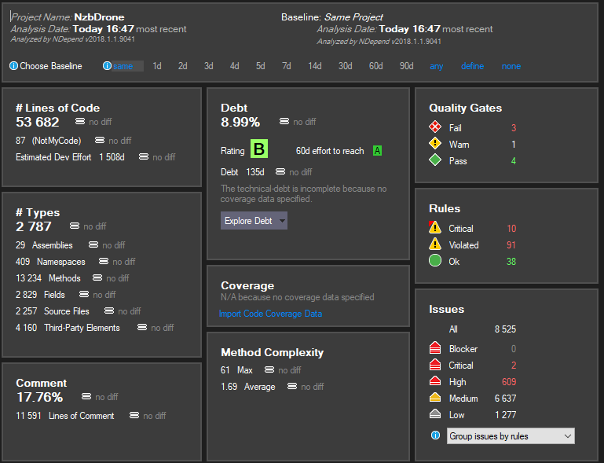Click the 2 829 Fields entry
The image size is (604, 463).
tap(40, 295)
